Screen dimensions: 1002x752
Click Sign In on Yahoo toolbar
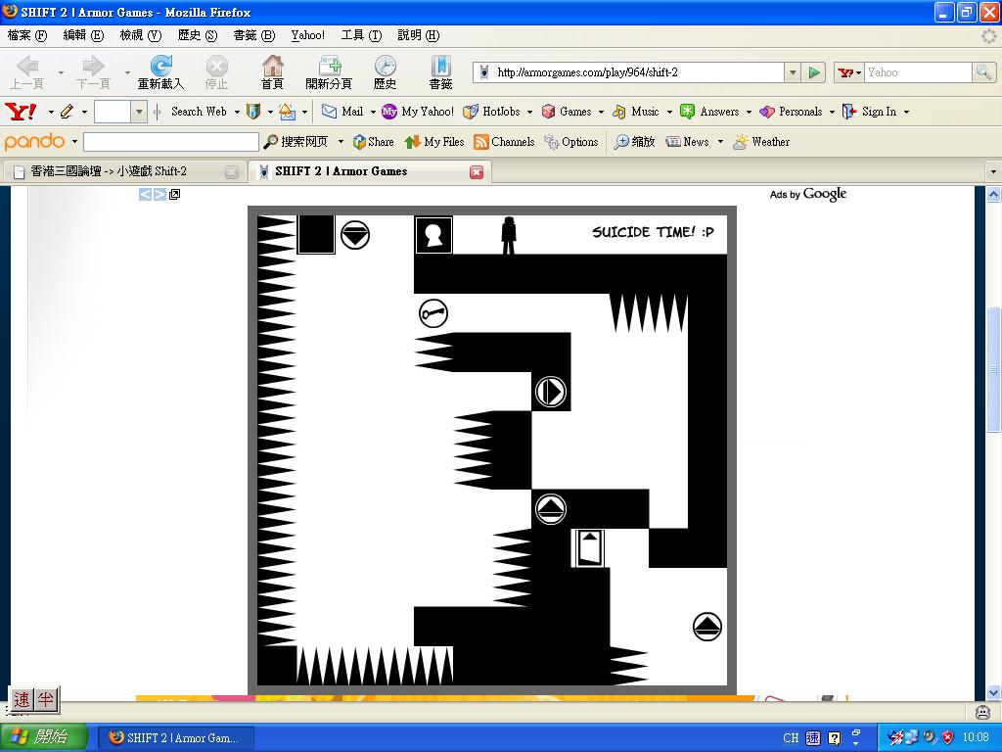[x=870, y=112]
